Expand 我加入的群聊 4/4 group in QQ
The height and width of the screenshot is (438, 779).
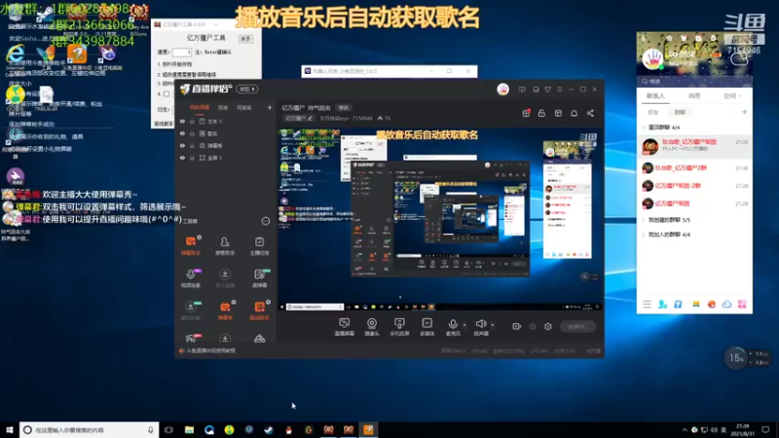[644, 235]
